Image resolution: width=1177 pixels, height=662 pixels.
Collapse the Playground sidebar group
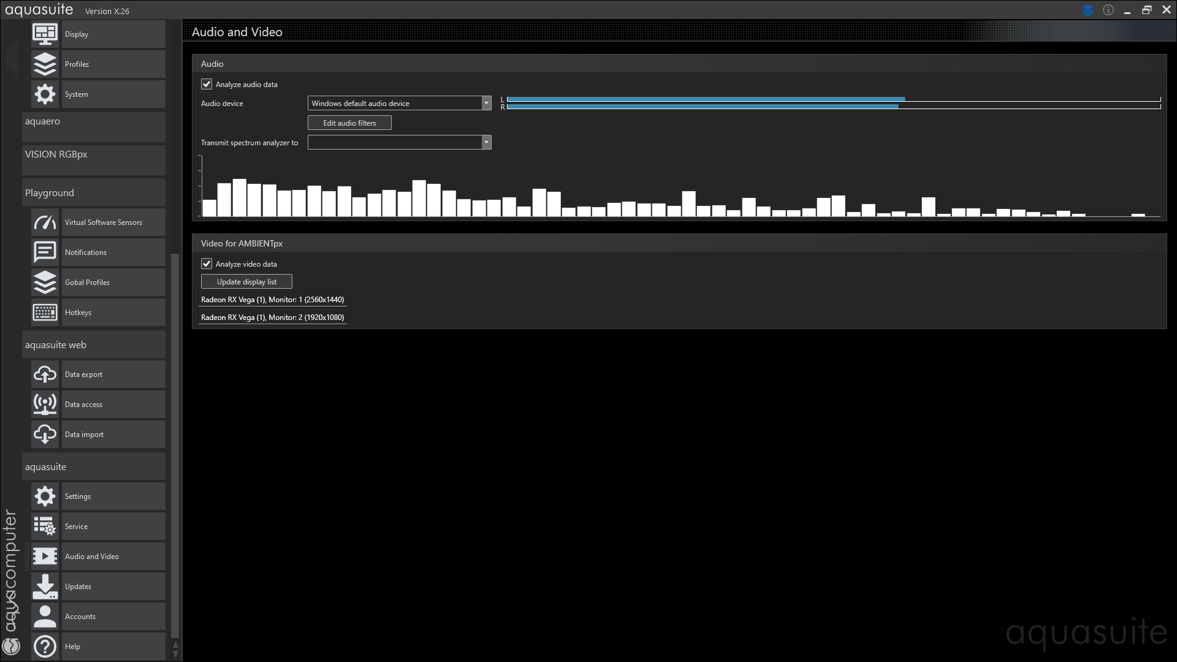94,192
